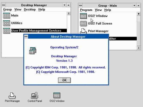This screenshot has width=143, height=107.
Task: Open Help menu in Group - Main window
Action: (x=108, y=10)
